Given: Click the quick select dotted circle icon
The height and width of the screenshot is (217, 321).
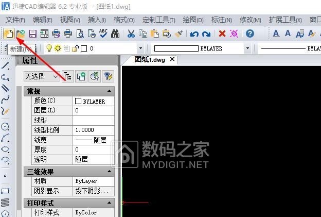Looking at the screenshot, I should tap(95, 76).
